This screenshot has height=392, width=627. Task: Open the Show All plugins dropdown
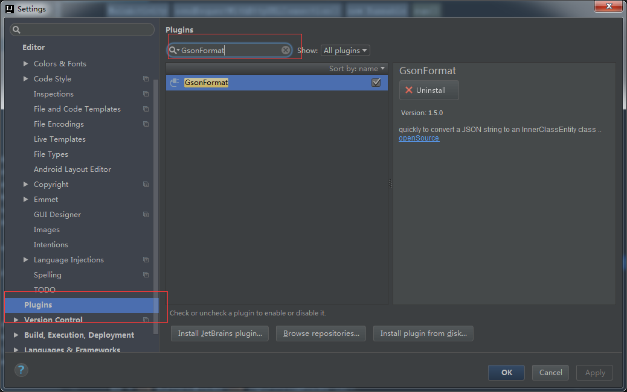point(345,50)
